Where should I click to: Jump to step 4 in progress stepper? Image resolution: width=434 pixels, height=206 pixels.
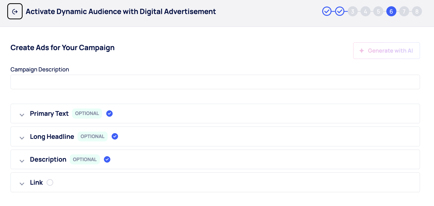pos(366,11)
